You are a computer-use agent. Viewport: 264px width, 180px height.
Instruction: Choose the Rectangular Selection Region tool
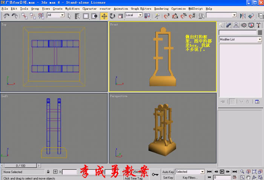[x=86, y=16]
